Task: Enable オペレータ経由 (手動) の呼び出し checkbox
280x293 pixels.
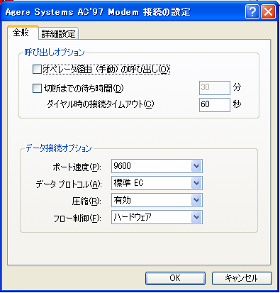Action: [x=37, y=70]
